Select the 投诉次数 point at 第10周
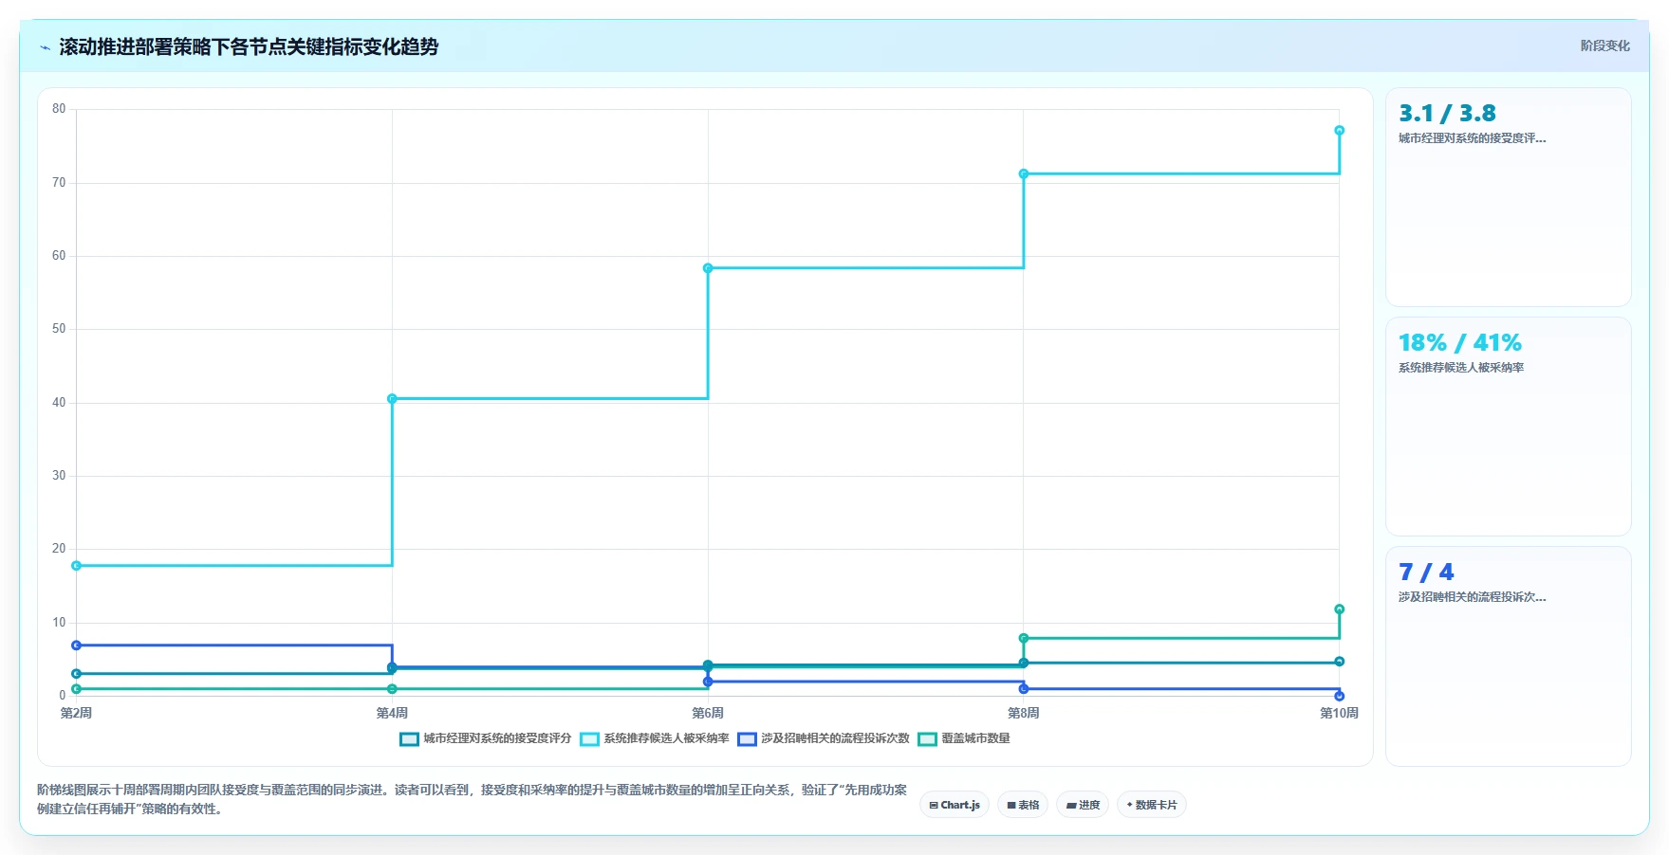1669x855 pixels. [1340, 696]
